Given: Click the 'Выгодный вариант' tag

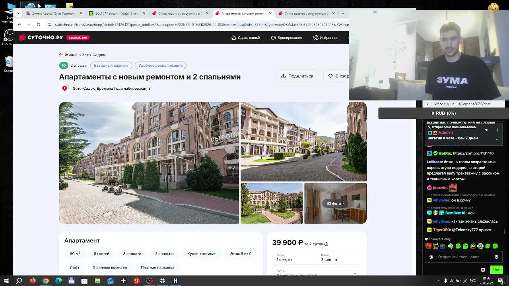Looking at the screenshot, I should 111,66.
